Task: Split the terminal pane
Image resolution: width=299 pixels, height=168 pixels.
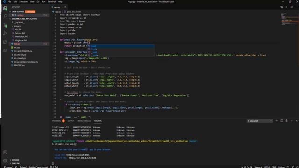Action: (282, 121)
